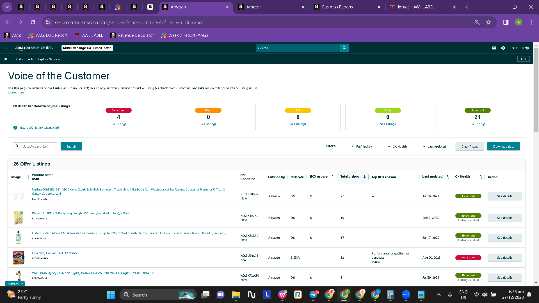
Task: Sort by NCX orders arrows icon
Action: tap(333, 177)
